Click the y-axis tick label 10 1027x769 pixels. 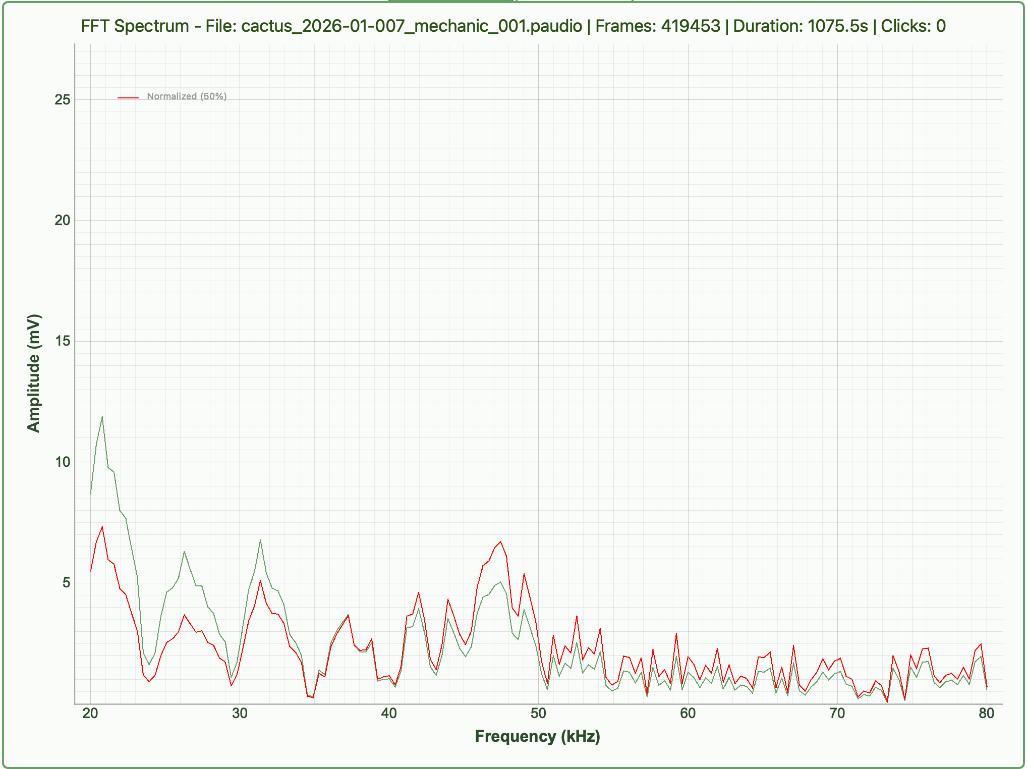63,462
